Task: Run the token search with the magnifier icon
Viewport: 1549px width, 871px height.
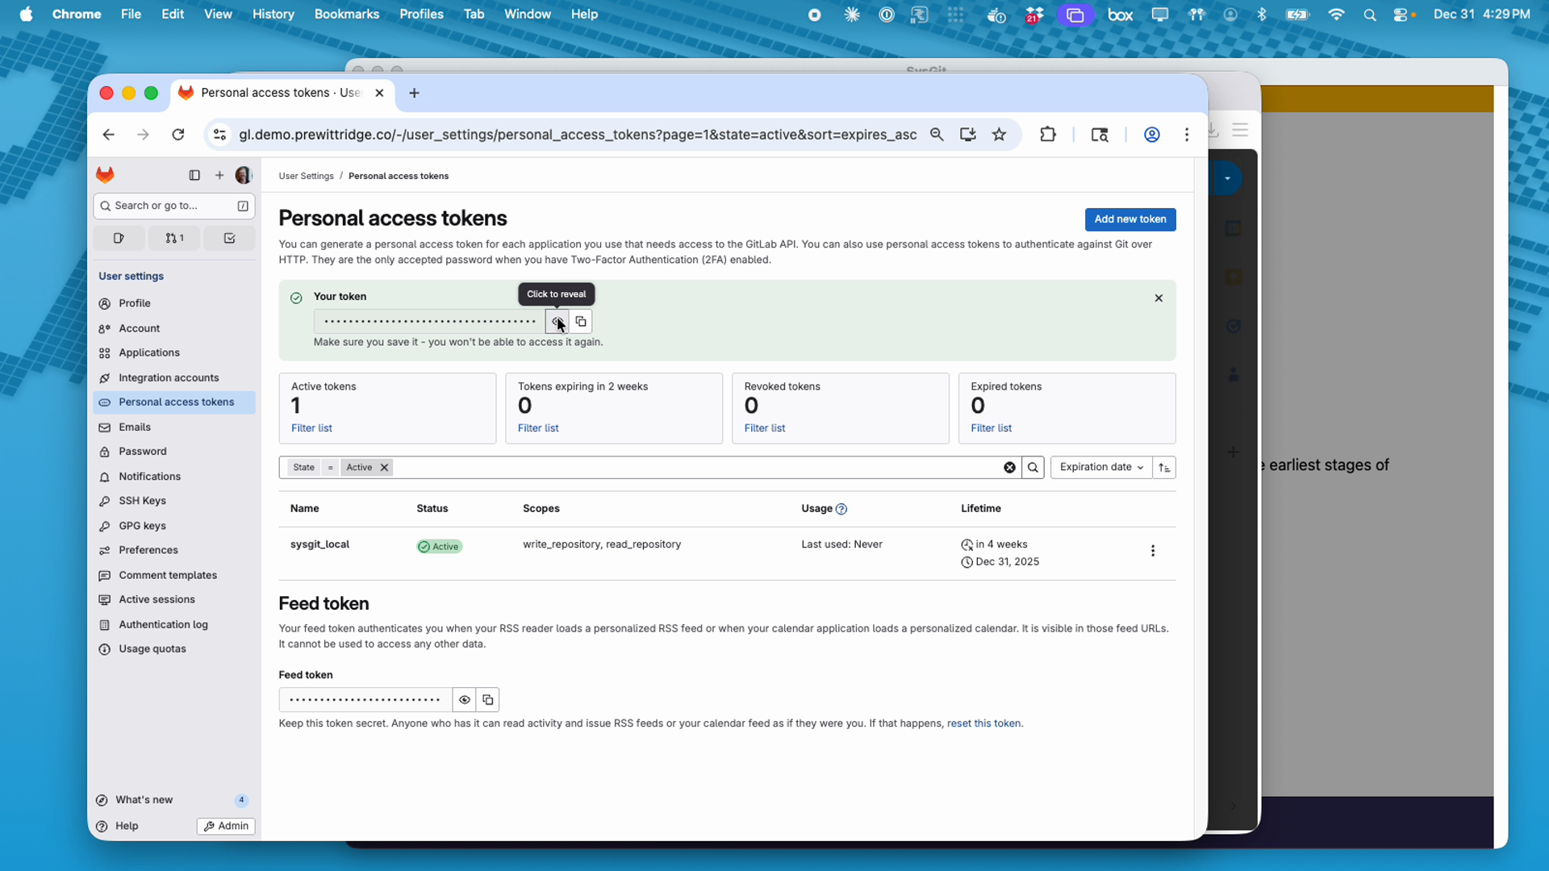Action: (x=1033, y=468)
